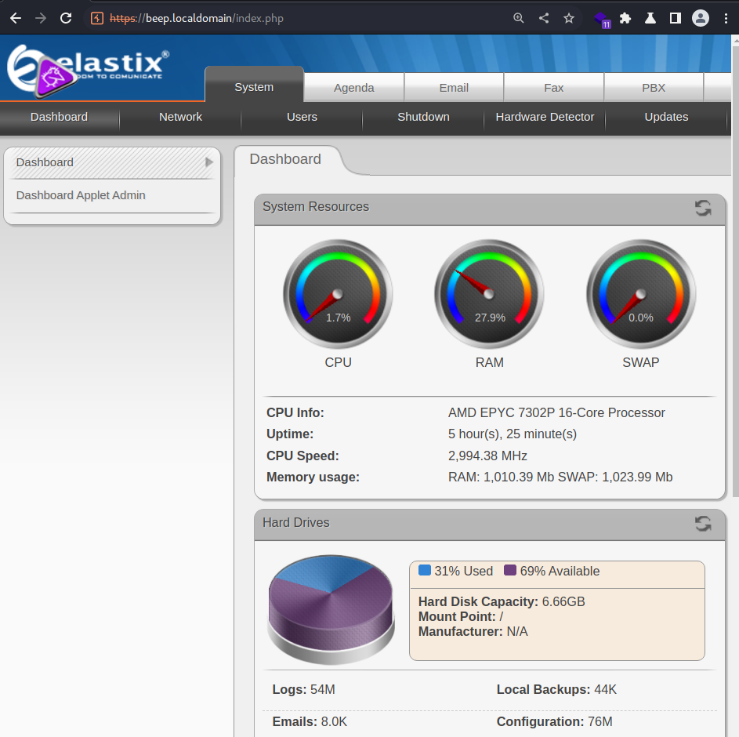Screen dimensions: 739x737
Task: Open the Shutdown submenu item
Action: tap(423, 117)
